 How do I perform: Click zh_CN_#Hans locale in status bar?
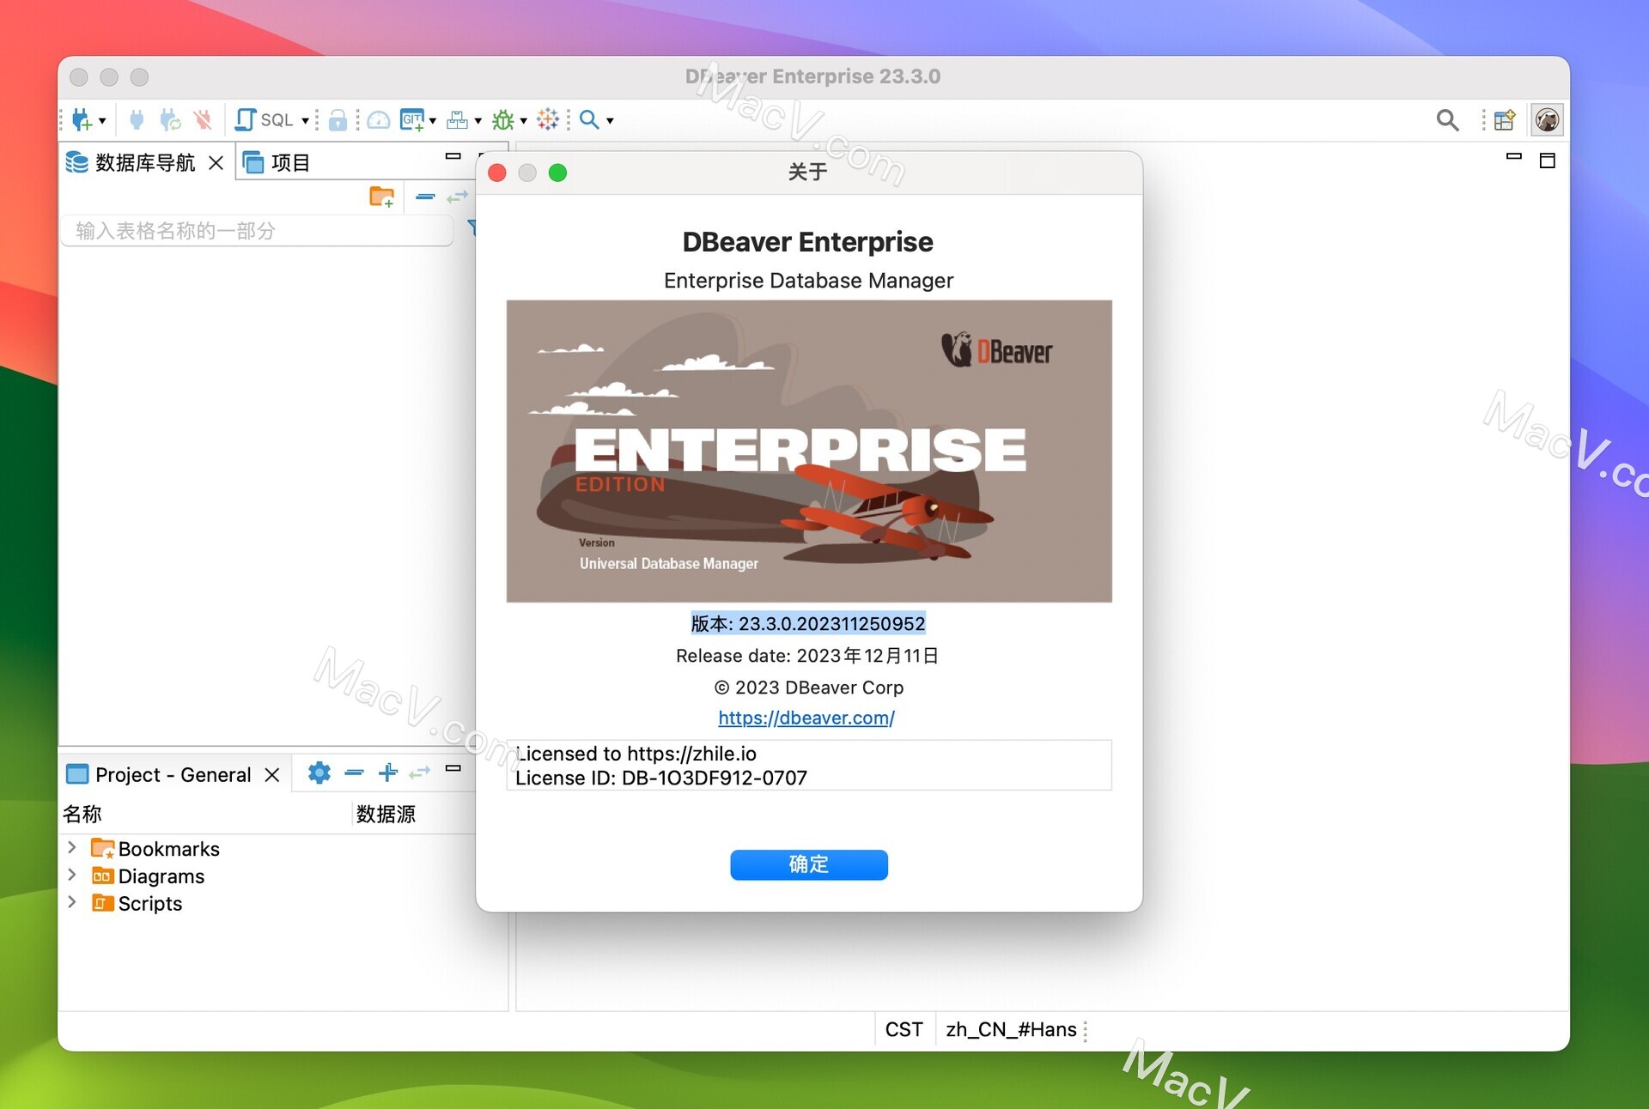coord(1011,1030)
